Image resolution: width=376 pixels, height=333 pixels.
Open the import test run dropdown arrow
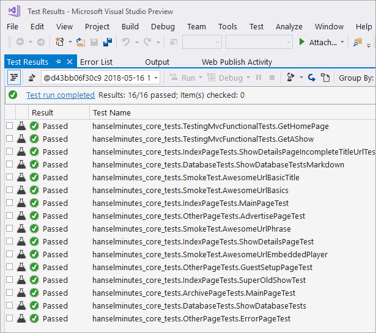[301, 78]
